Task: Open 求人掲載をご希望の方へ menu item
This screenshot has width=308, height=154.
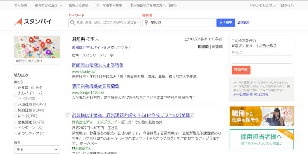Action: pos(153,5)
